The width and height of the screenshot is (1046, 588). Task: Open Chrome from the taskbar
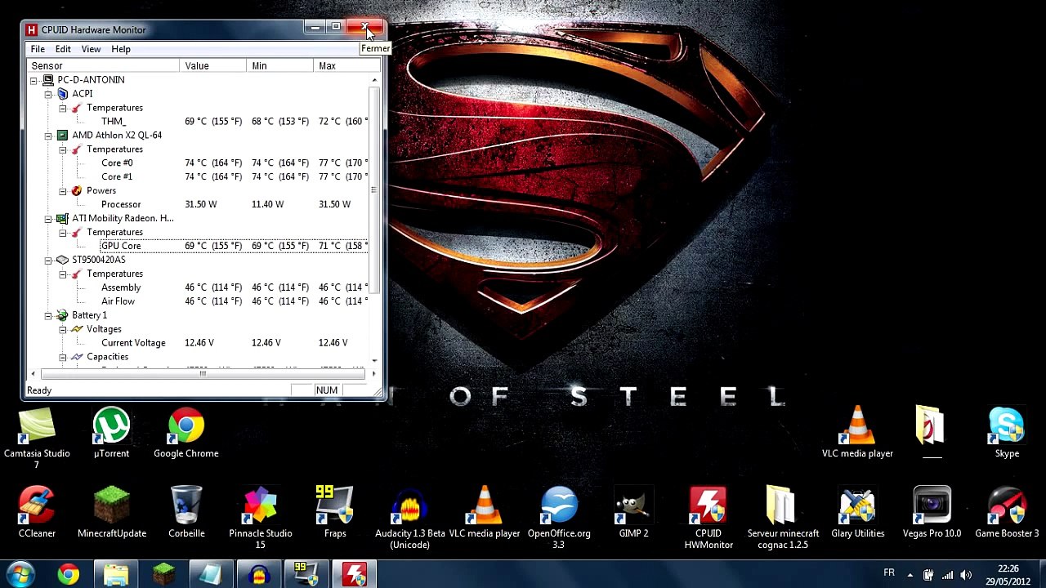click(x=69, y=574)
